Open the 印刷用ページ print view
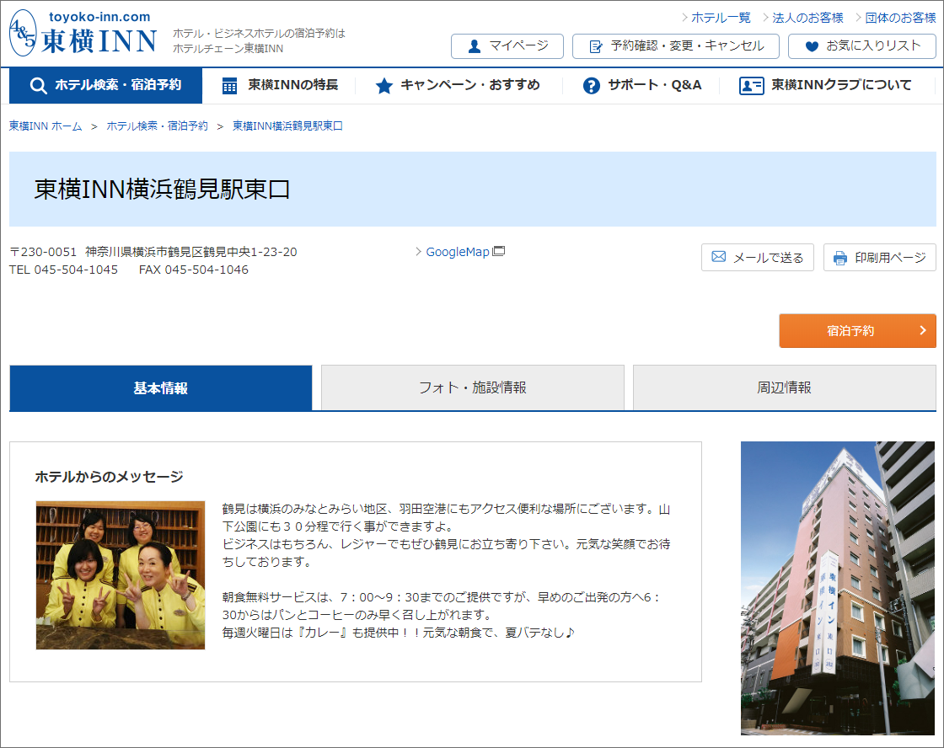Image resolution: width=944 pixels, height=748 pixels. coord(880,258)
